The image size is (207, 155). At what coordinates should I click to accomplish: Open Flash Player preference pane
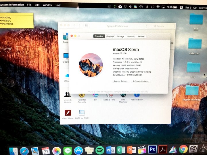(x=68, y=115)
